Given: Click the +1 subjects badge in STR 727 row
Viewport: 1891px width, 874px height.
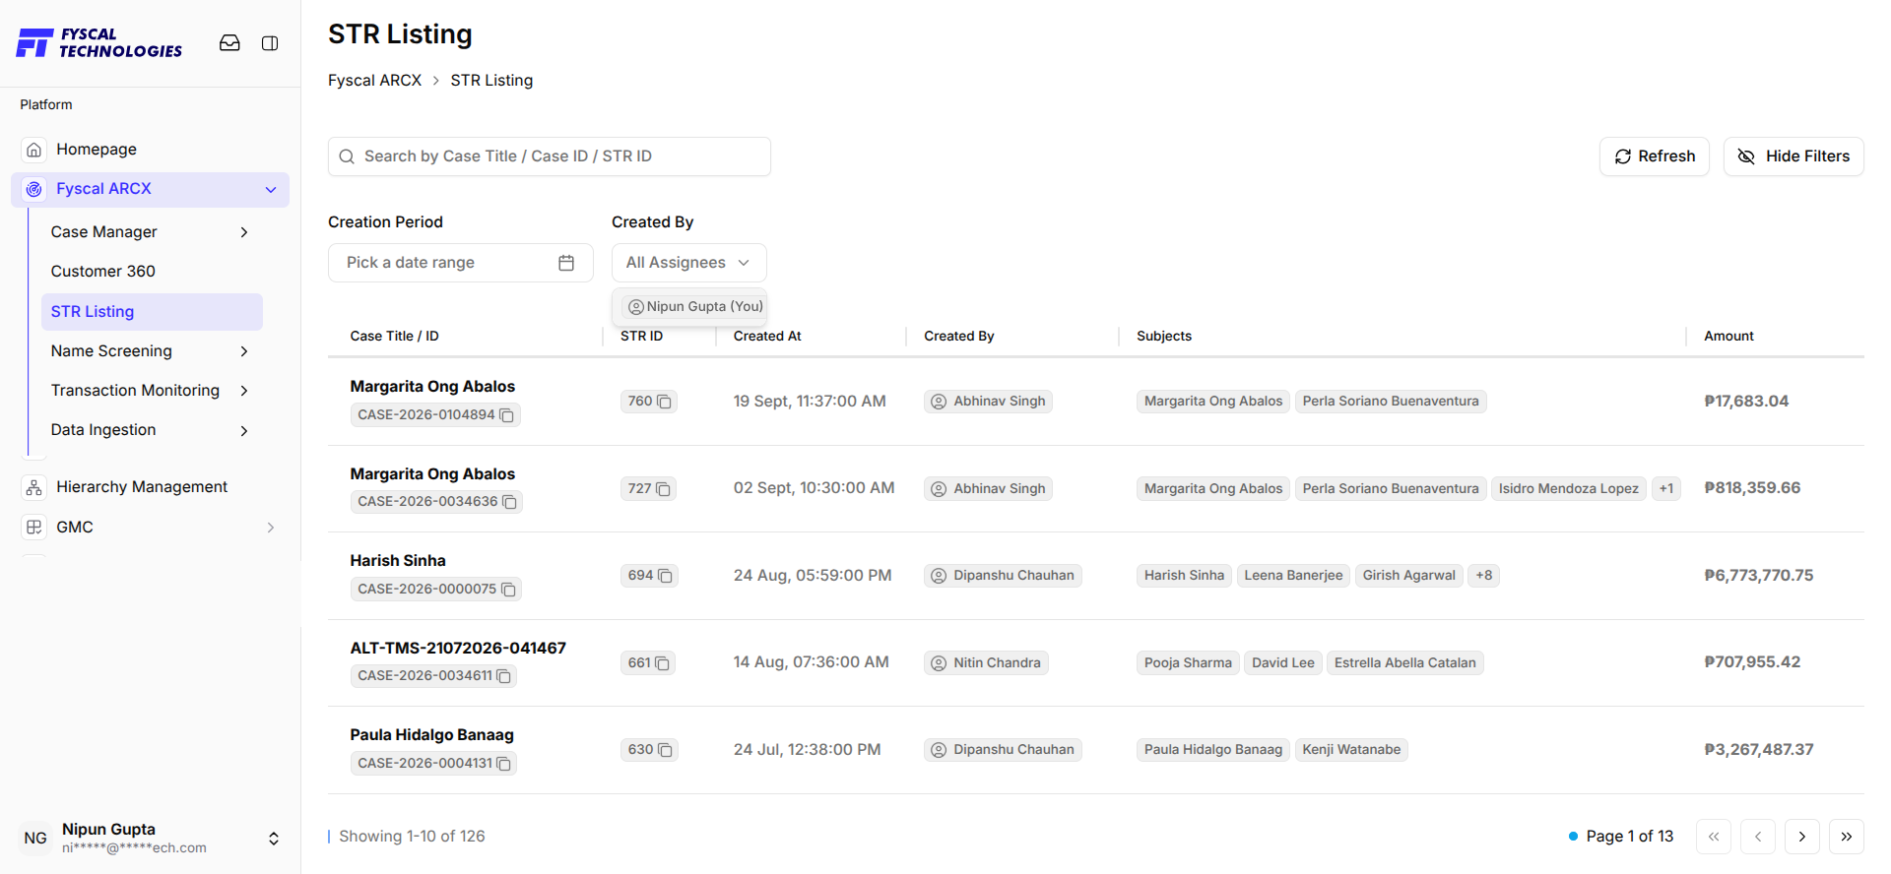Looking at the screenshot, I should point(1666,489).
